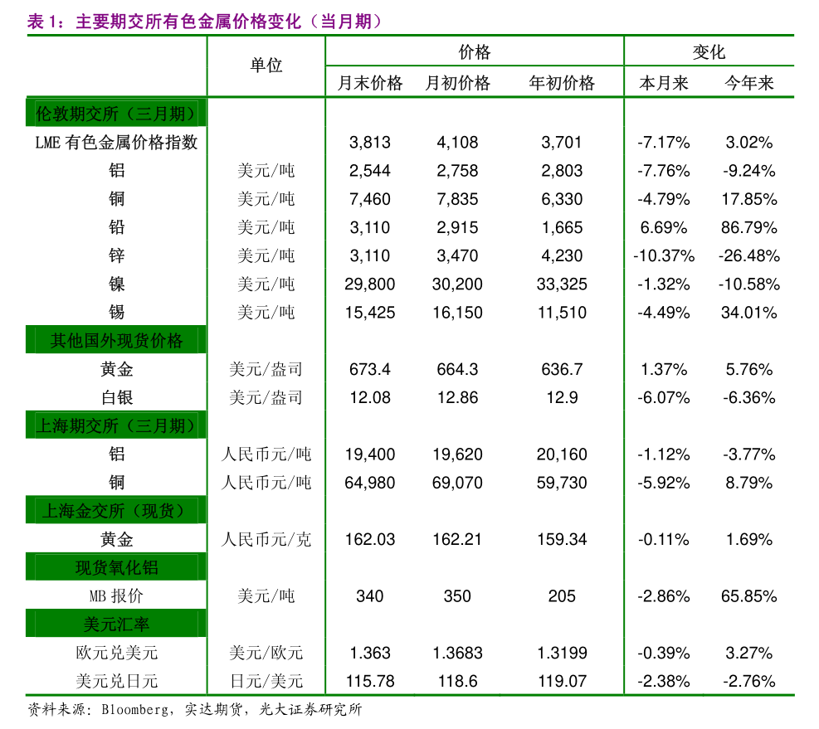Select the 美元汇率 section header
819x729 pixels.
[116, 624]
